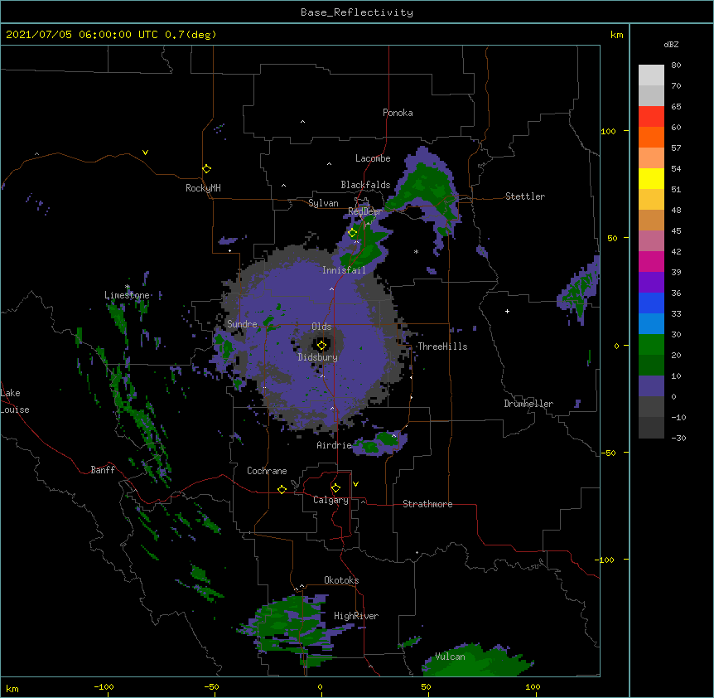714x698 pixels.
Task: Click the Sylvan label
Action: (x=323, y=203)
